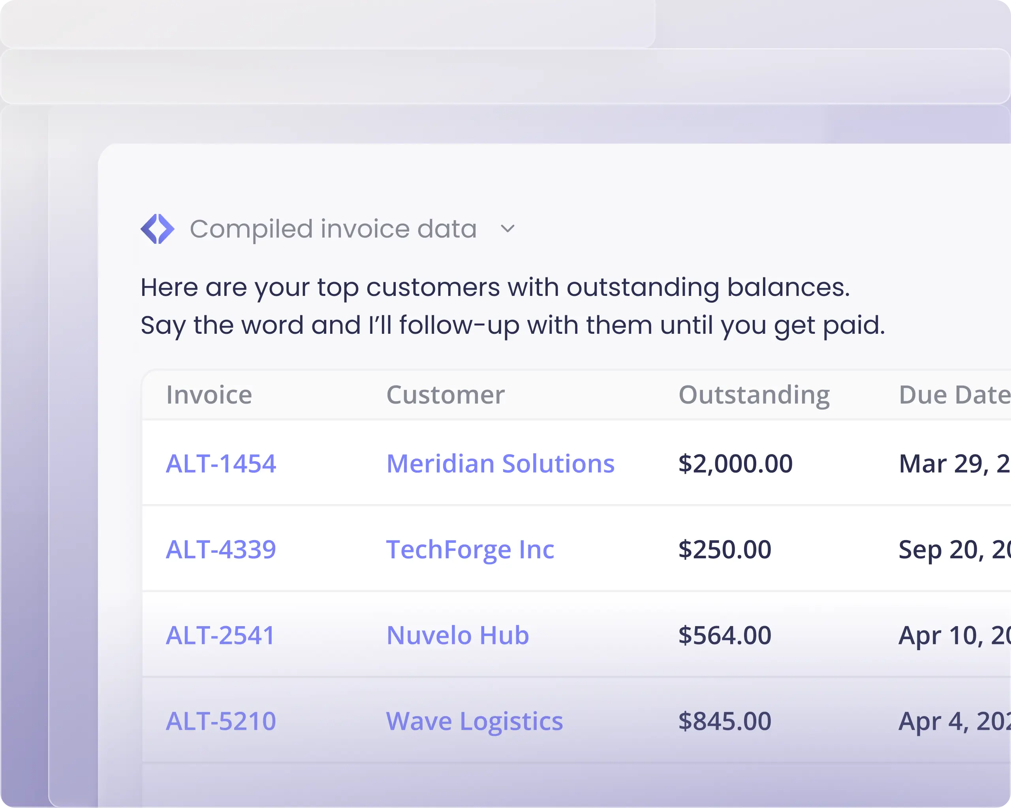Open the Meridian Solutions customer link

point(500,464)
